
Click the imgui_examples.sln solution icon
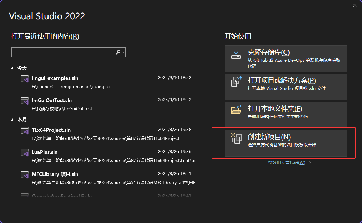point(25,79)
